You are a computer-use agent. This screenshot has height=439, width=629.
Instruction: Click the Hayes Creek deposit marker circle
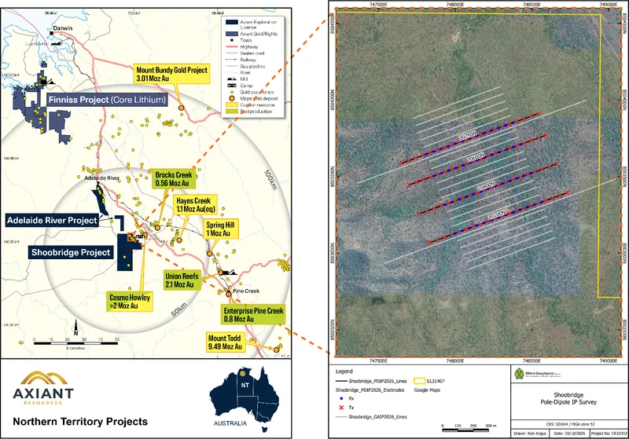pyautogui.click(x=179, y=240)
